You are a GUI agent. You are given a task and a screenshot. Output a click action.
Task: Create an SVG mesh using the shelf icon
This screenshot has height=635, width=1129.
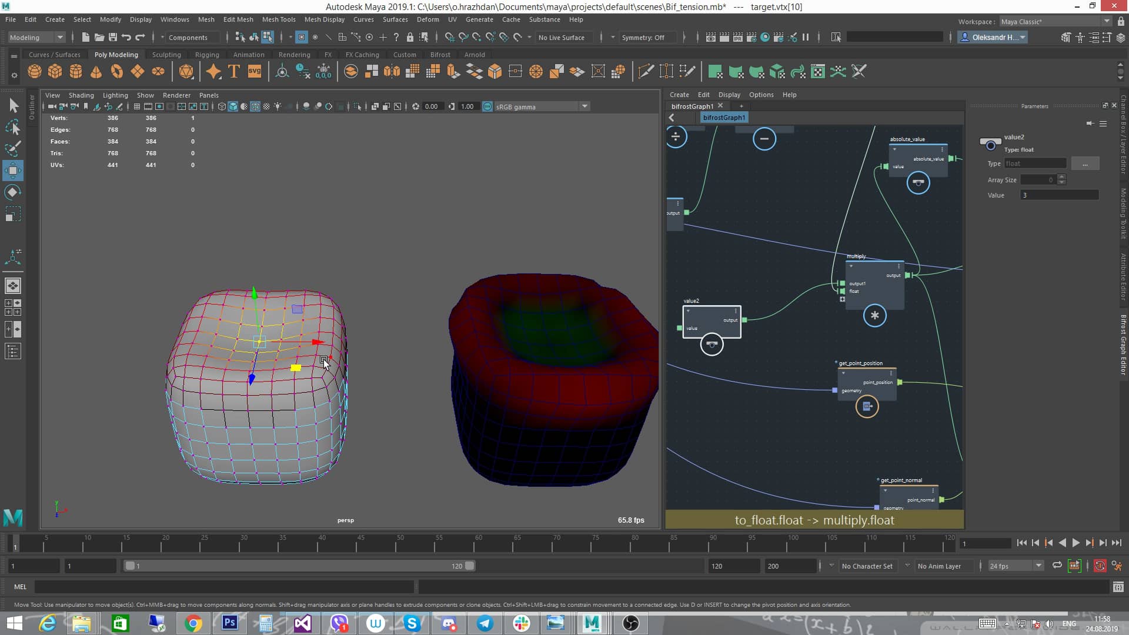pyautogui.click(x=254, y=71)
